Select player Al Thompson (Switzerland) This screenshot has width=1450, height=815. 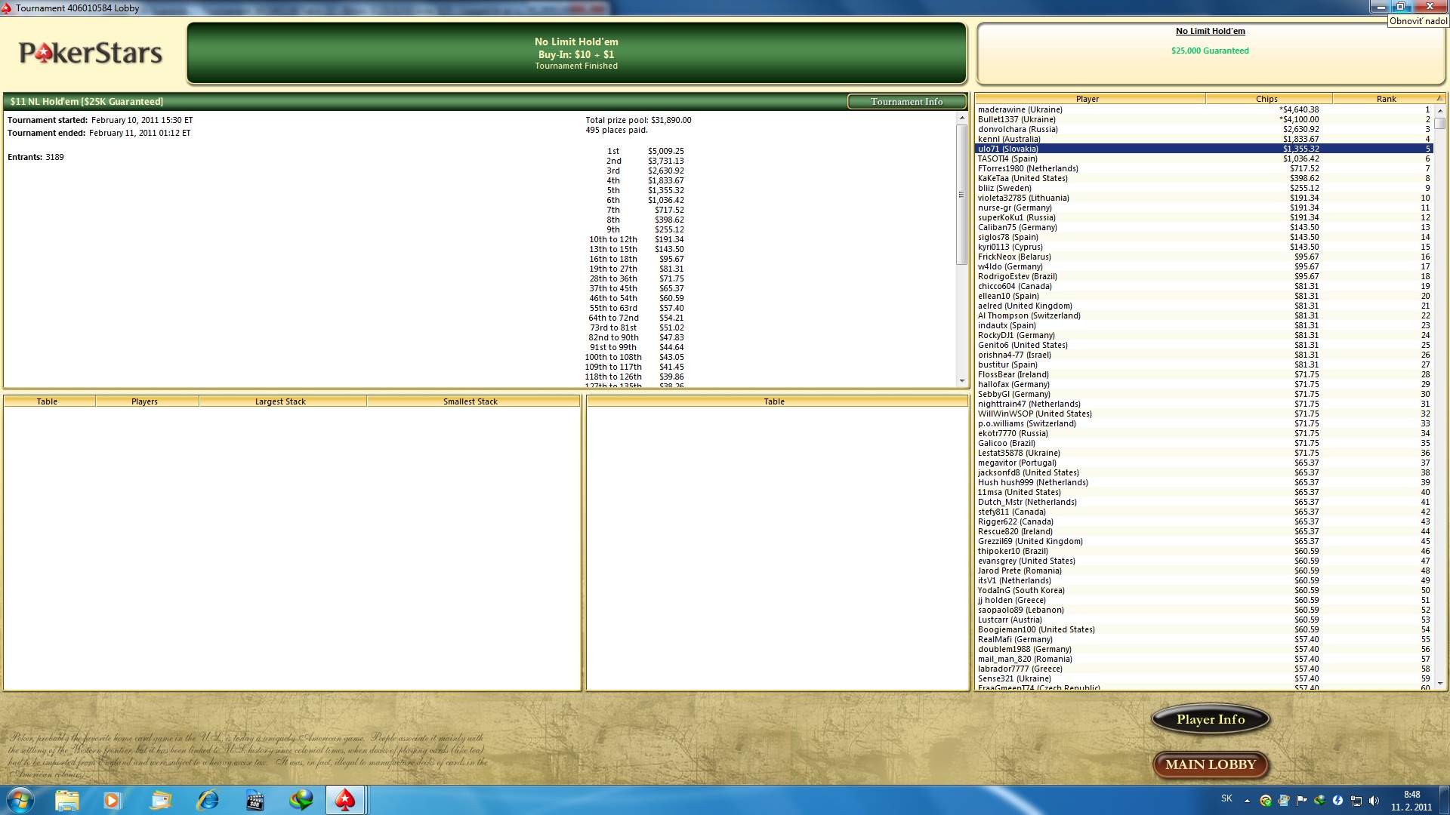(x=1204, y=315)
